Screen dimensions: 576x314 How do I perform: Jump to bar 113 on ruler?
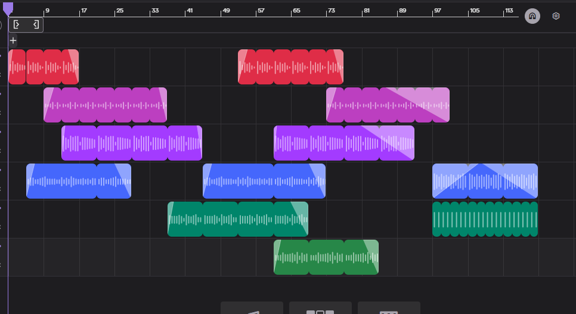pos(509,11)
